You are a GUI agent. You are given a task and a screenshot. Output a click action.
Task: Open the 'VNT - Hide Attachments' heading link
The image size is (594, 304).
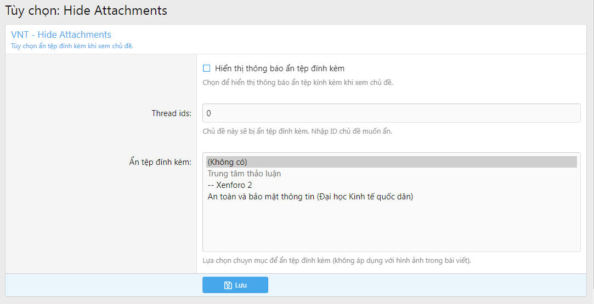click(x=61, y=35)
